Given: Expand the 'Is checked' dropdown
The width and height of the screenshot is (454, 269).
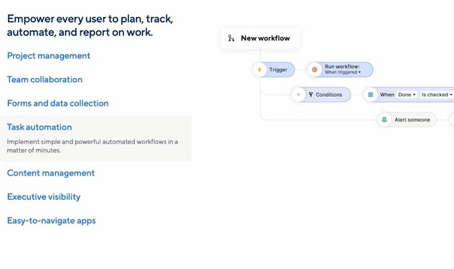Looking at the screenshot, I should pos(437,95).
